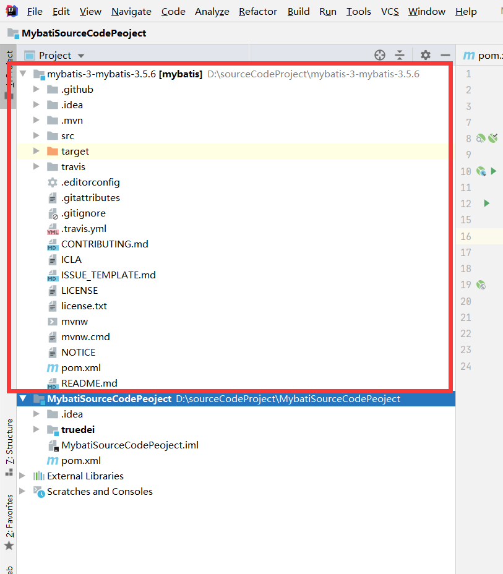Select the NOTICE file

[x=79, y=353]
